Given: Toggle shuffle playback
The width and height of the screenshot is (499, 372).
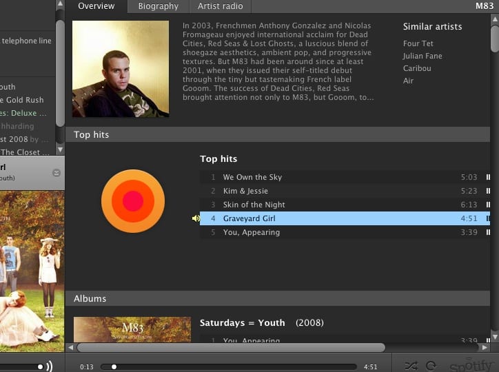Looking at the screenshot, I should [411, 366].
